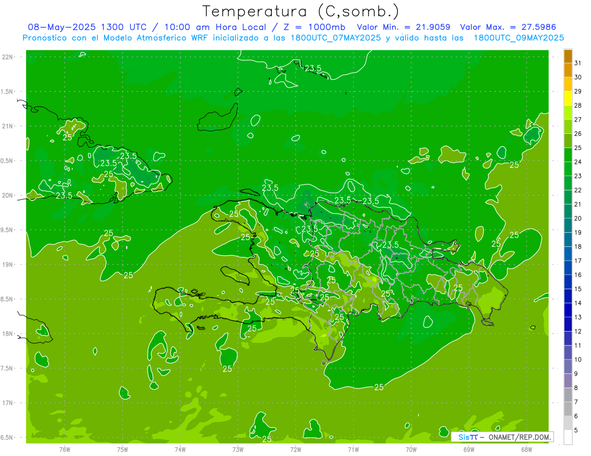This screenshot has height=456, width=591.
Task: Click the "0.5N" latitude label
Action: (x=7, y=161)
